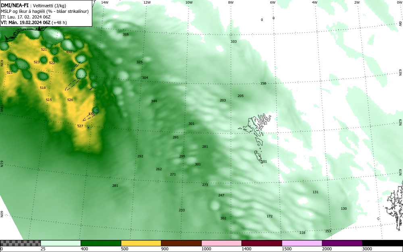Select the 130 value on the map
This screenshot has height=252, width=403.
click(344, 209)
